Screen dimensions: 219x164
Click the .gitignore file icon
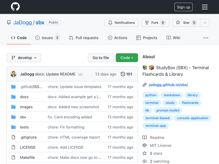[x=13, y=137]
